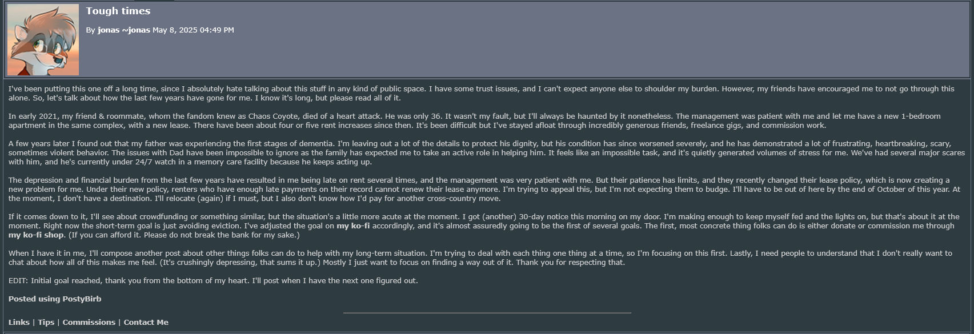
Task: Open the Contact Me footer link
Action: tap(146, 323)
